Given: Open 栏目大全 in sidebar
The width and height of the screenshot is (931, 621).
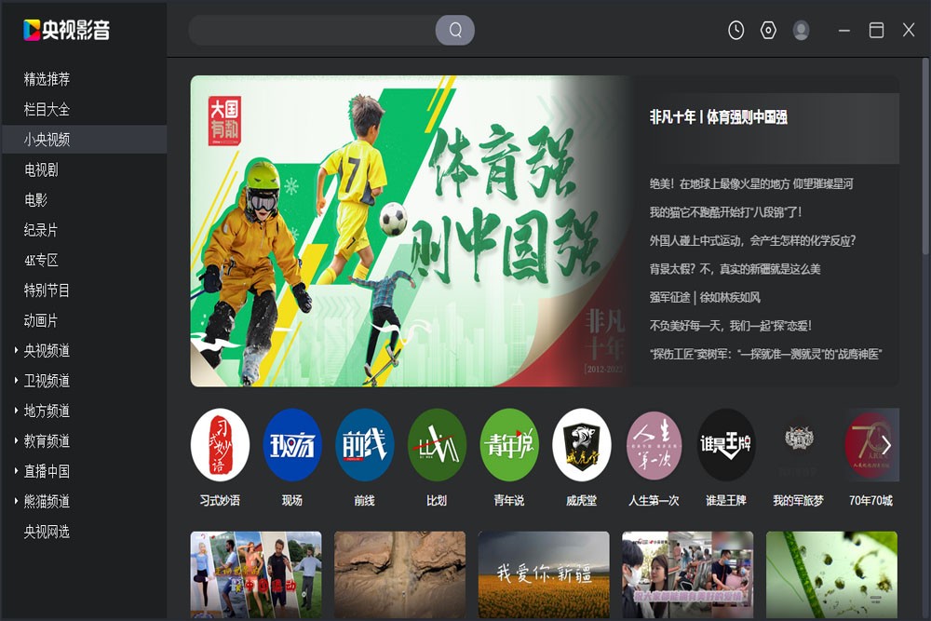Looking at the screenshot, I should 47,109.
